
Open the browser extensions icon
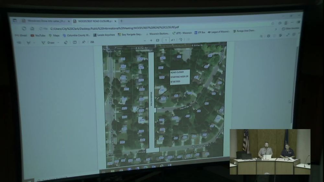(x=280, y=23)
